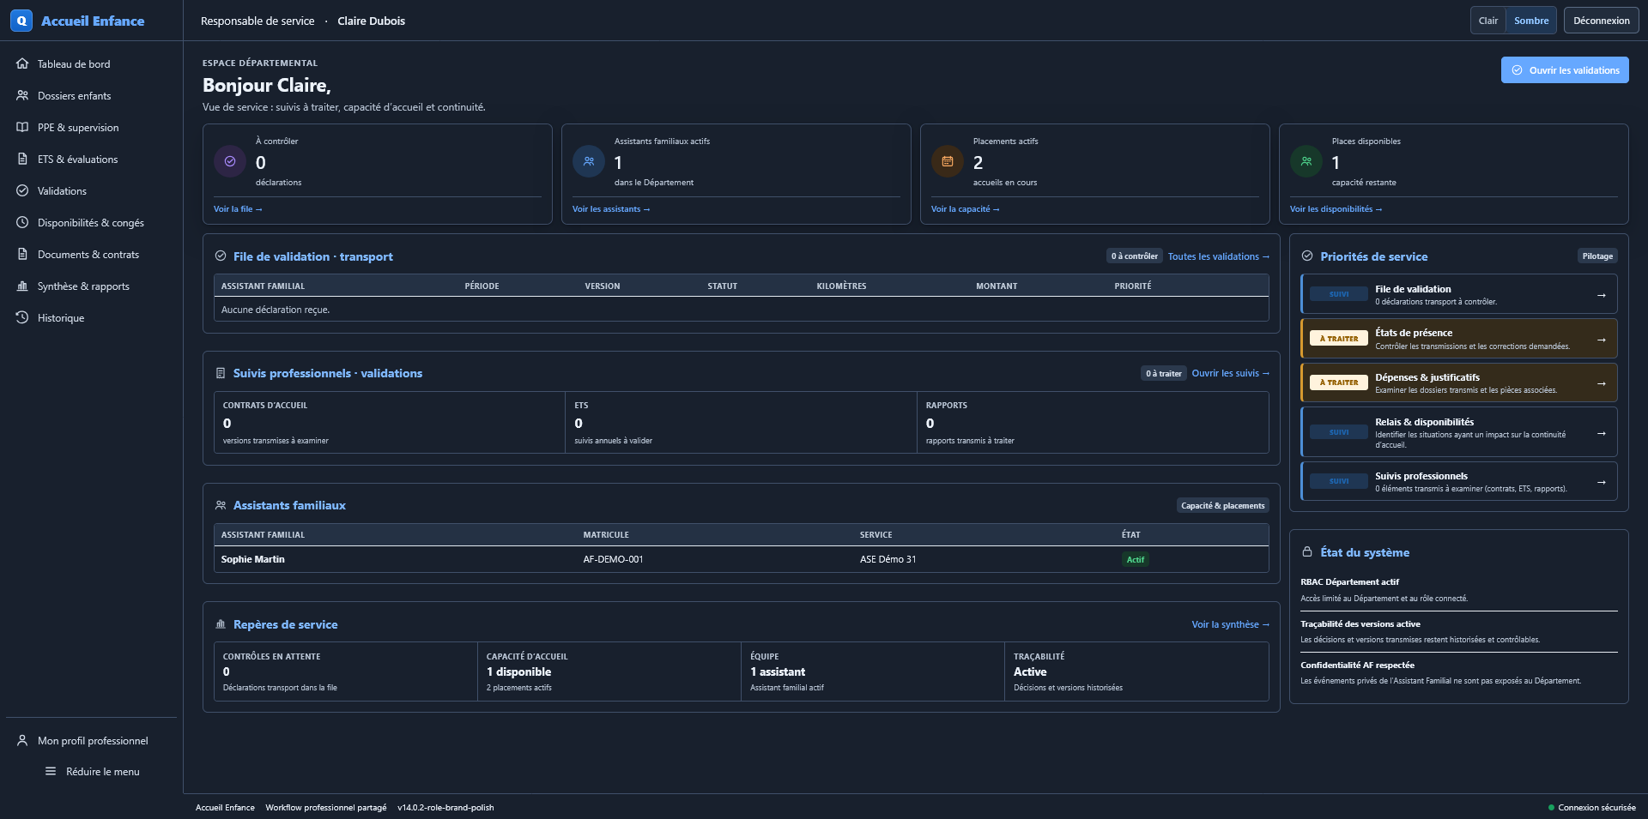Open Historique from sidebar
Image resolution: width=1648 pixels, height=819 pixels.
[x=92, y=317]
